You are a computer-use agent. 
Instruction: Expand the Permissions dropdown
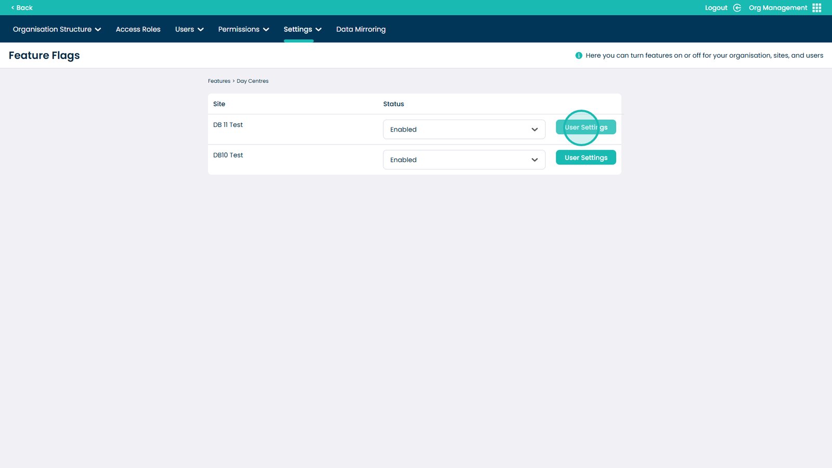[x=243, y=29]
